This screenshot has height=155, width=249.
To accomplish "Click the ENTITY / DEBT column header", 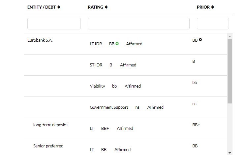I will [x=42, y=7].
